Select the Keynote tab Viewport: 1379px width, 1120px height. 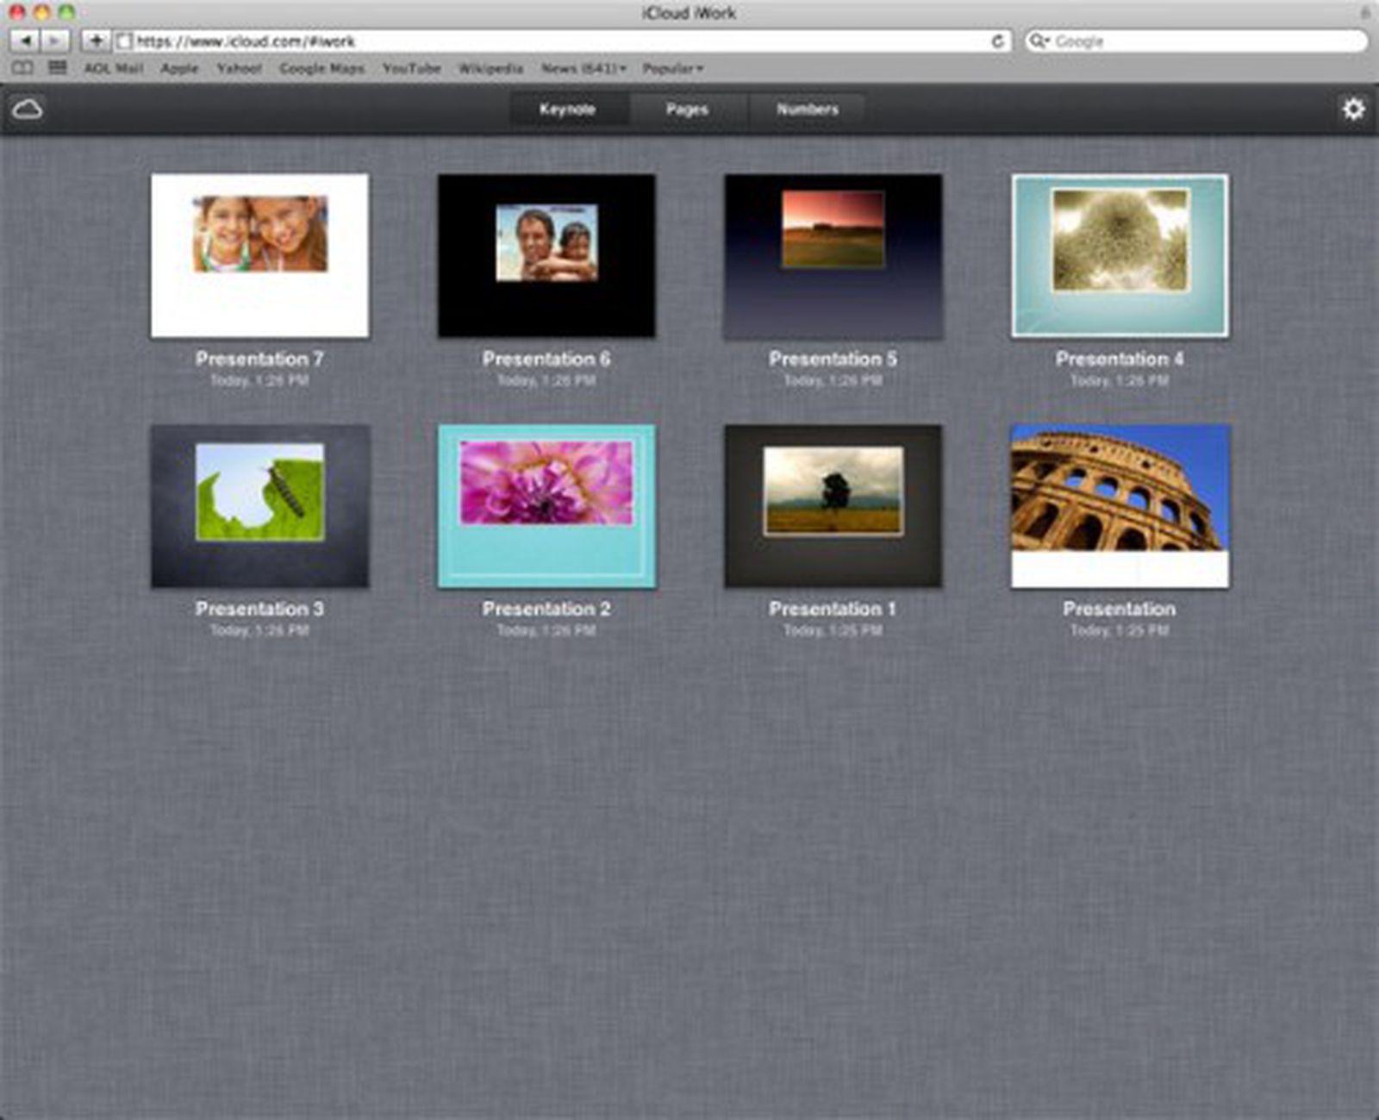point(569,109)
